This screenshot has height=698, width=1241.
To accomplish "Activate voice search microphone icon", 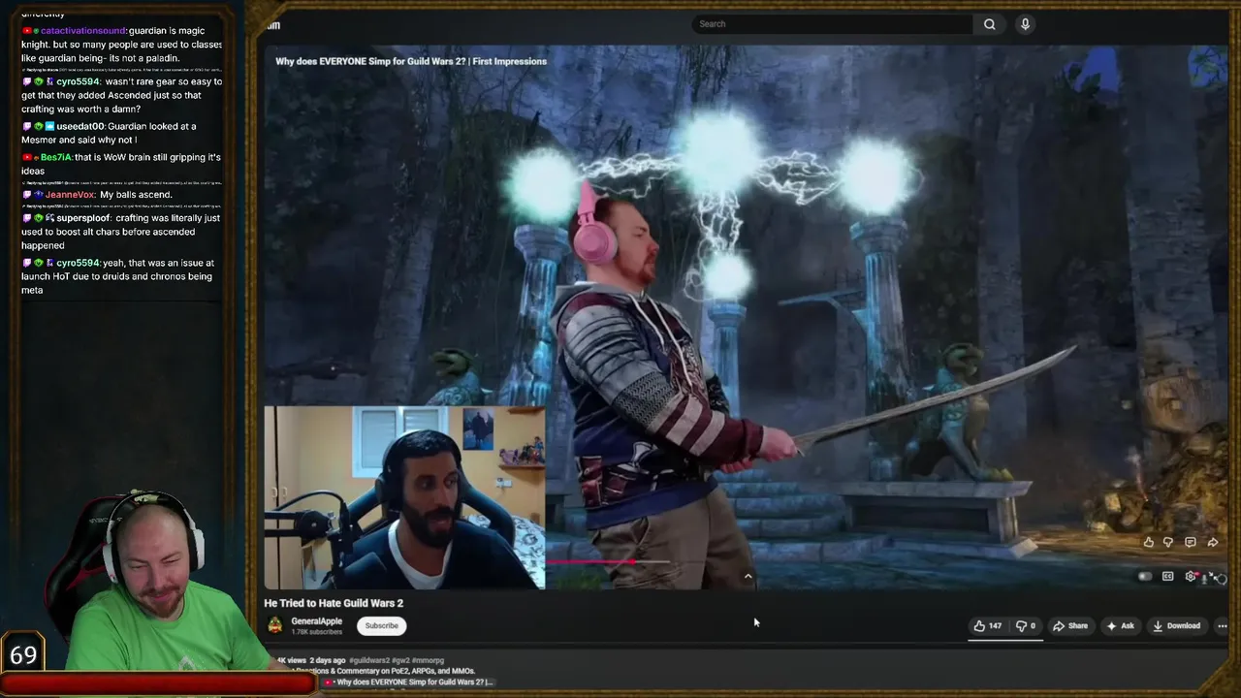I will 1025,24.
